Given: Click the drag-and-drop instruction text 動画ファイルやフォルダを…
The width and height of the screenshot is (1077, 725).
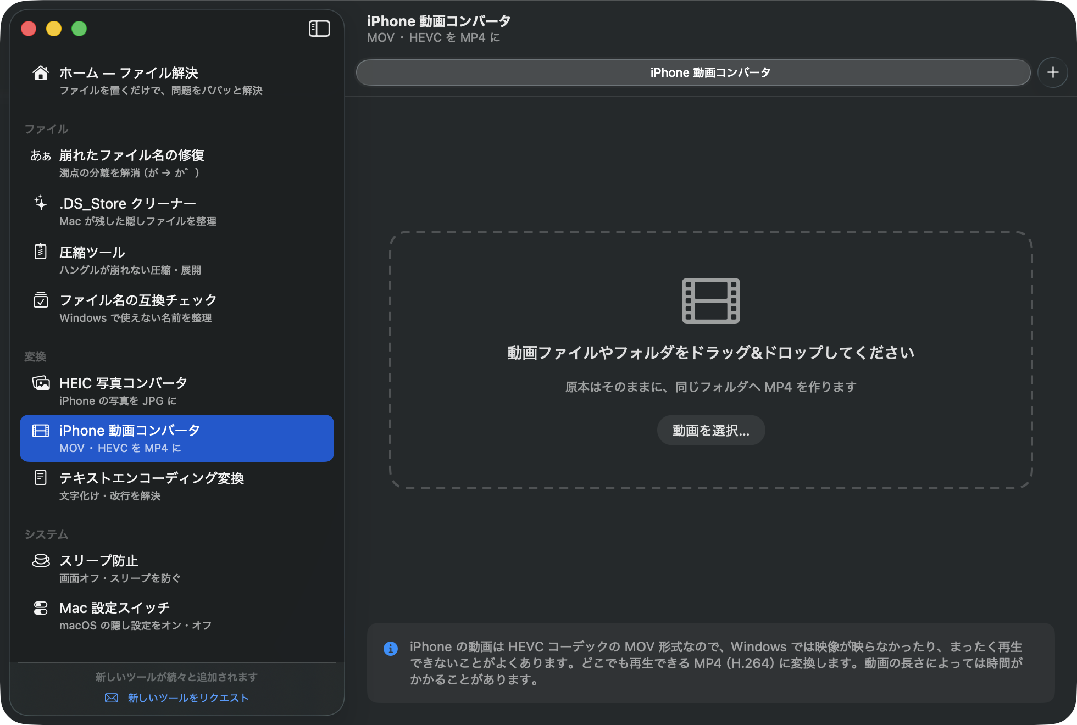Looking at the screenshot, I should point(711,353).
